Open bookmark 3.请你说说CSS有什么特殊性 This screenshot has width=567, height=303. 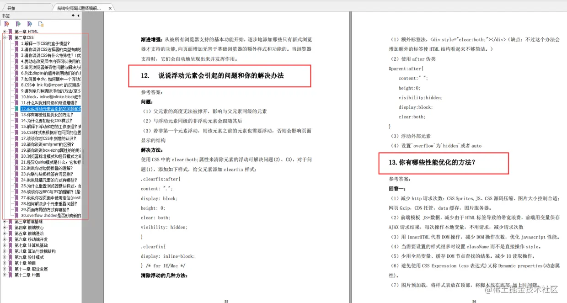point(51,55)
